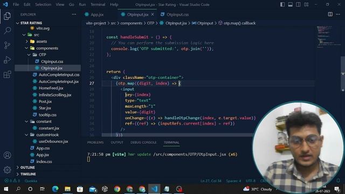Open customize layout icon
The height and width of the screenshot is (194, 345).
coord(306,4)
